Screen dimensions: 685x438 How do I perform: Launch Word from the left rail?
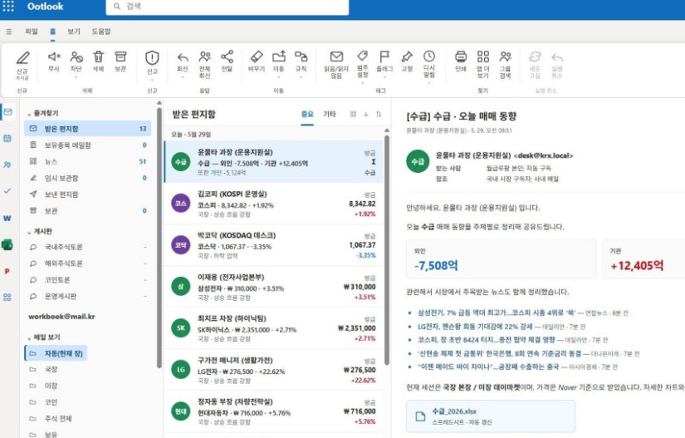click(x=7, y=218)
